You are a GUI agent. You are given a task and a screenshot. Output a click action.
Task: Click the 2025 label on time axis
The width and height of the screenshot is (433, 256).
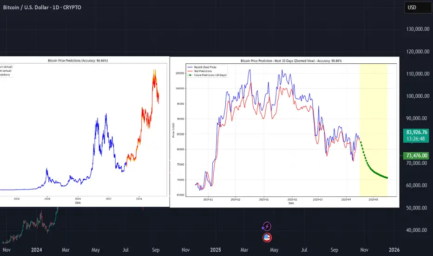[216, 250]
